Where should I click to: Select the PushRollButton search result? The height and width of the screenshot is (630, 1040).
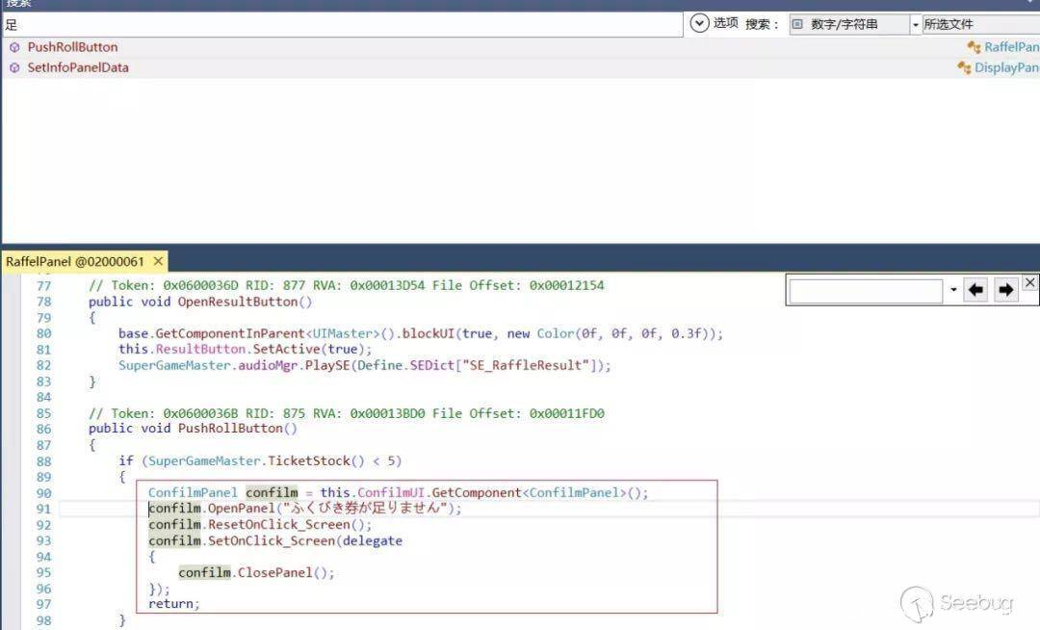(x=72, y=47)
